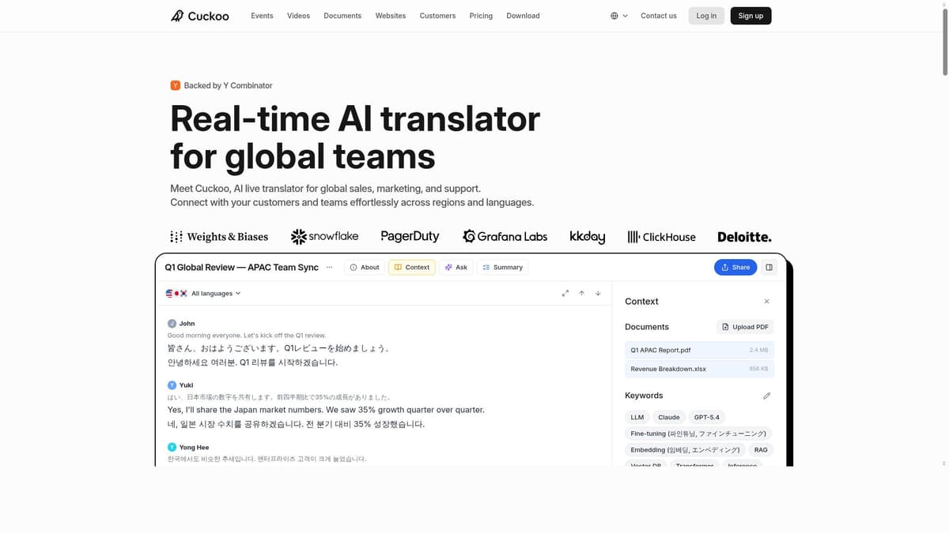
Task: Switch to the Summary tab
Action: point(502,268)
